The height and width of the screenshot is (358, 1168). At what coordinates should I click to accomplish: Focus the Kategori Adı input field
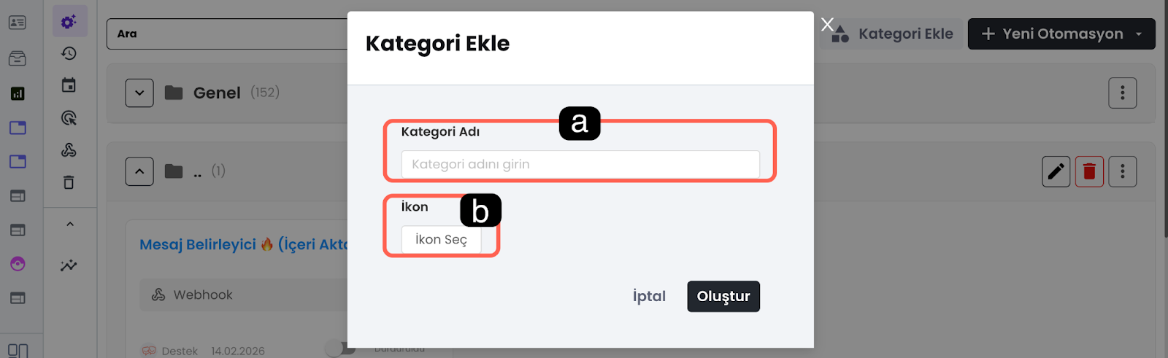tap(580, 164)
